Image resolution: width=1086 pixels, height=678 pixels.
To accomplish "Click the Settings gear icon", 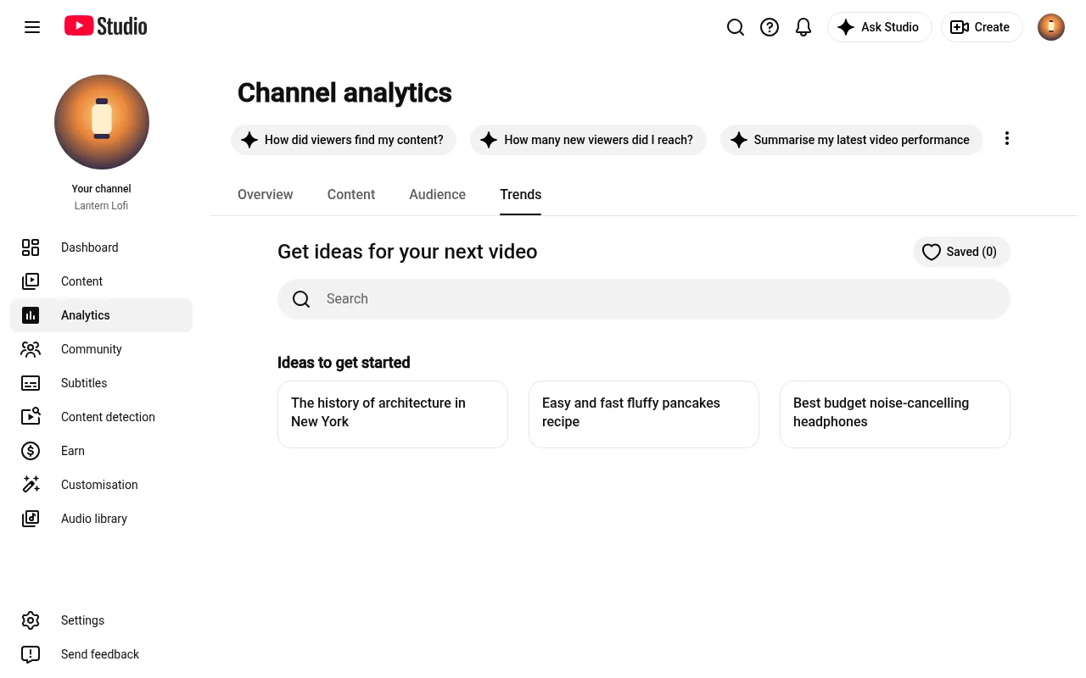I will 31,620.
